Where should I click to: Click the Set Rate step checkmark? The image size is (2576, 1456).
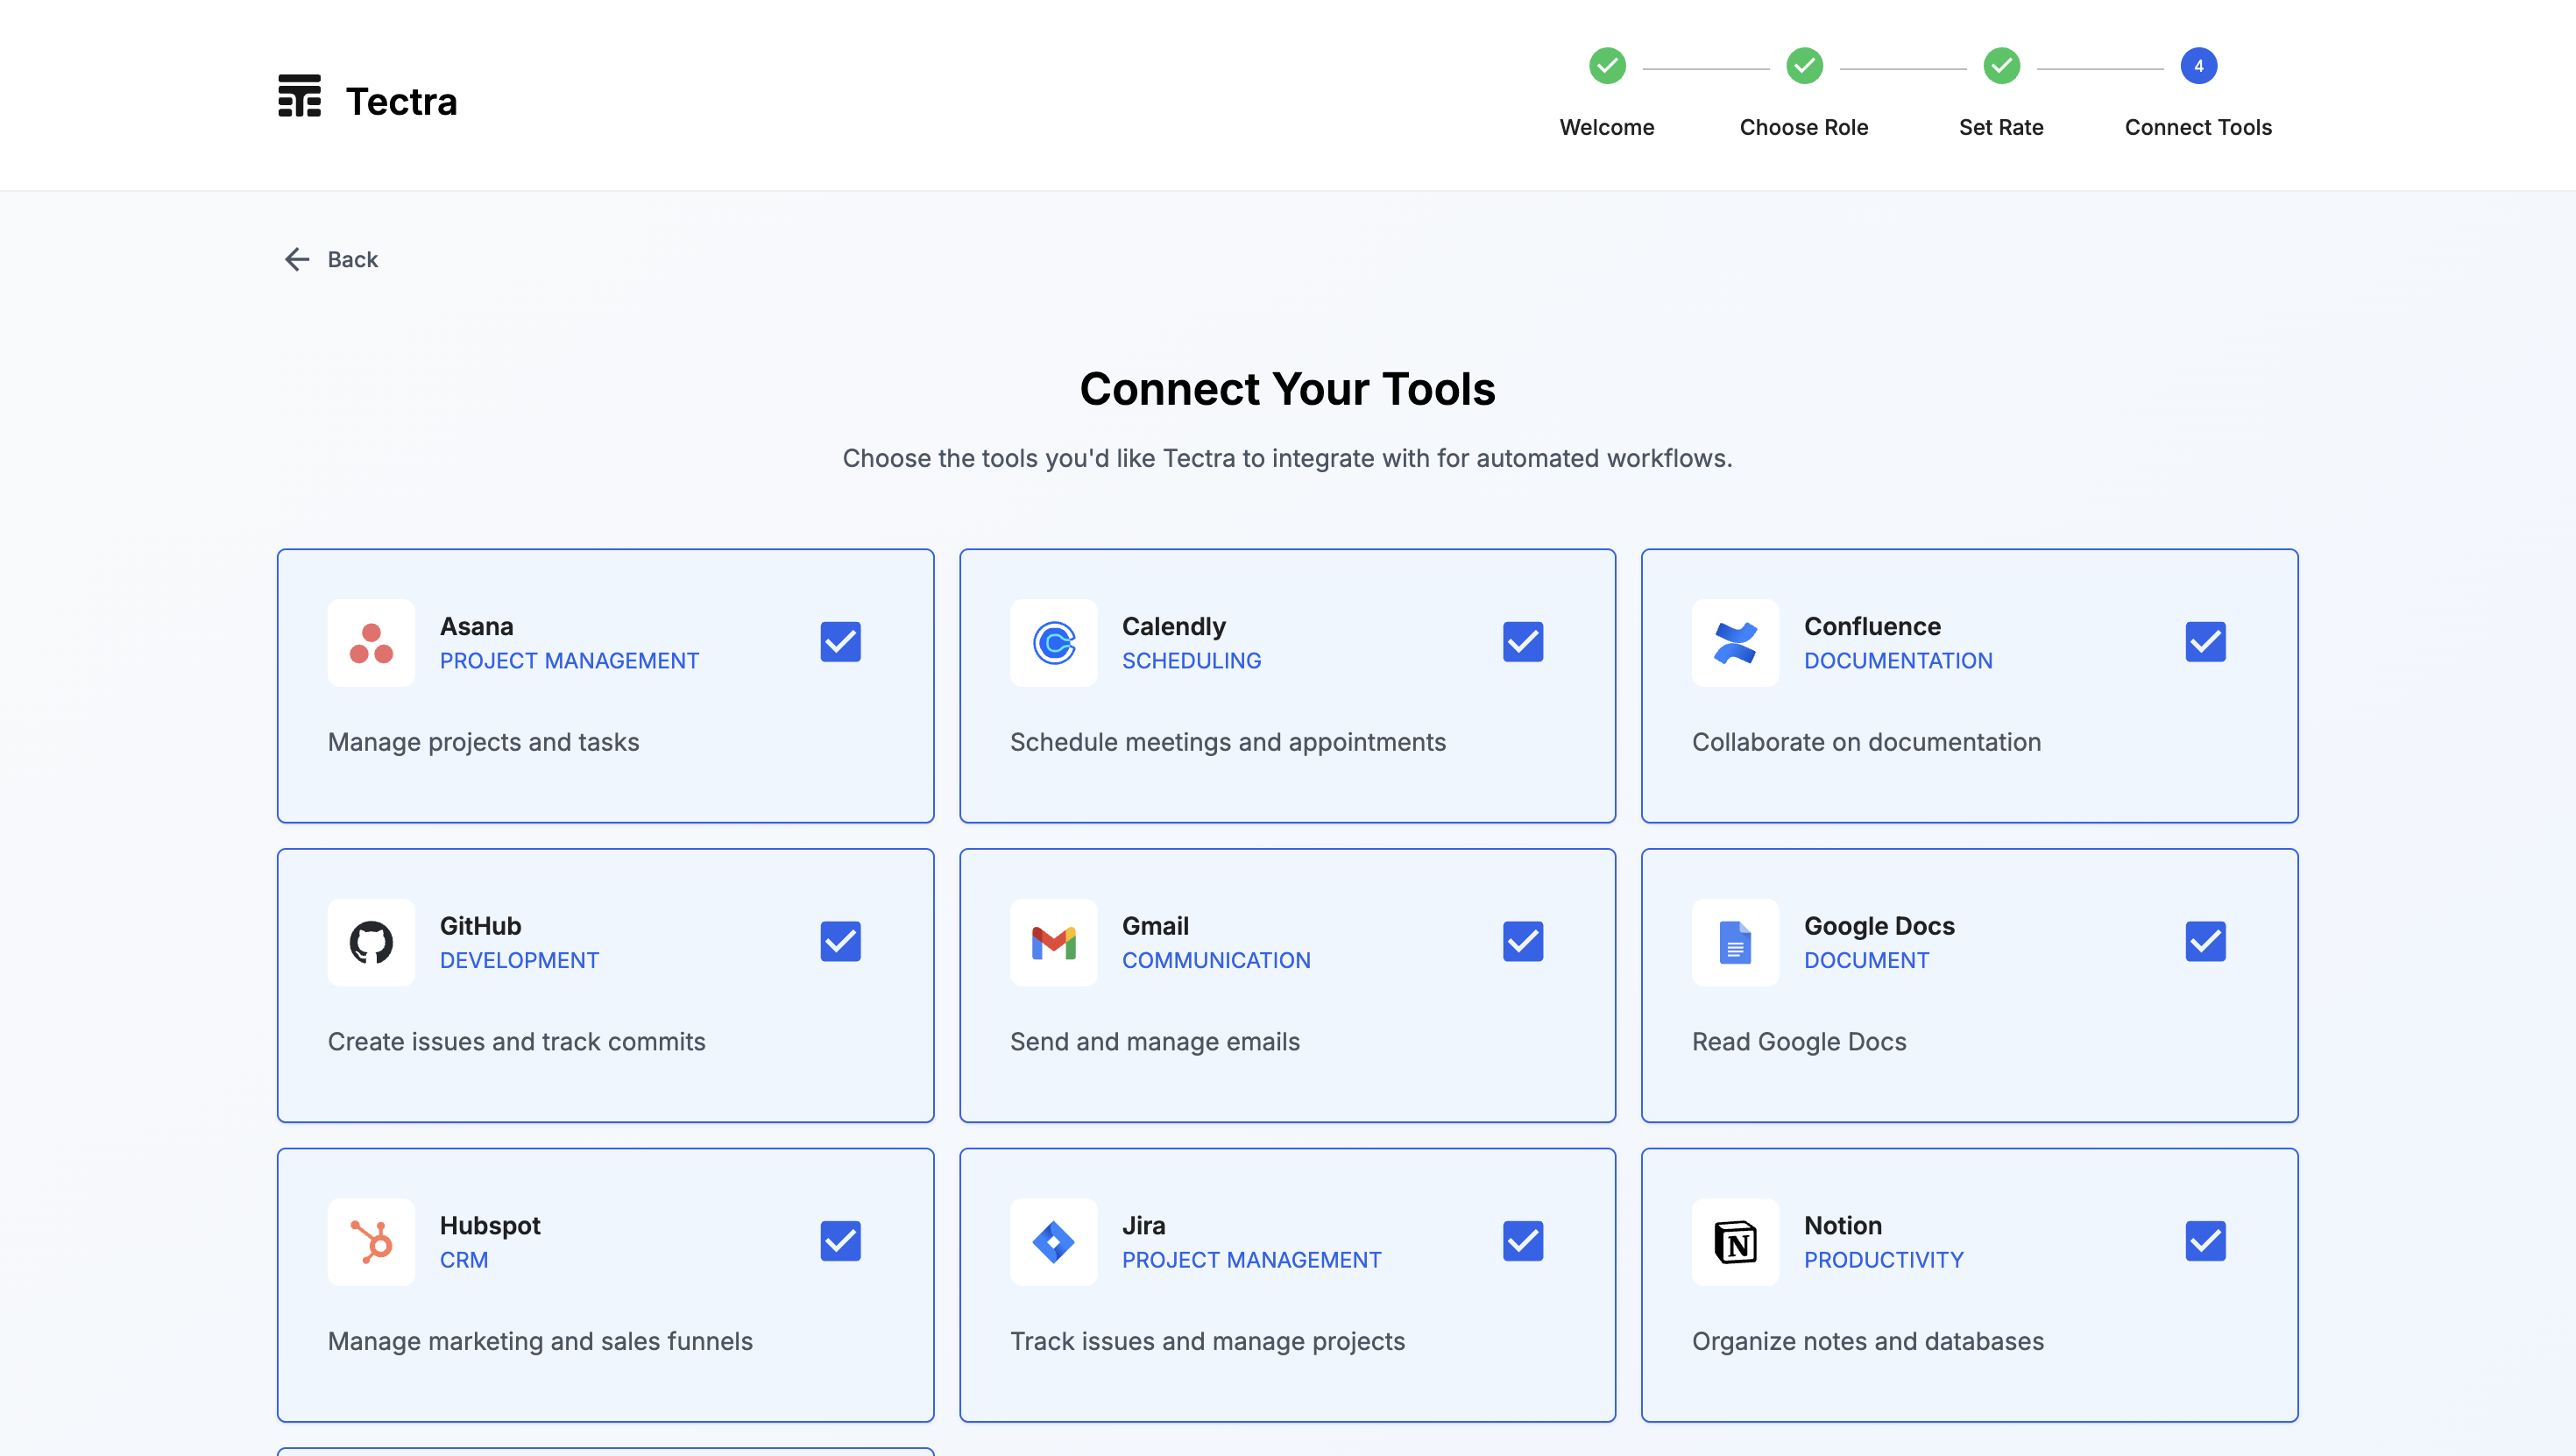point(2001,66)
